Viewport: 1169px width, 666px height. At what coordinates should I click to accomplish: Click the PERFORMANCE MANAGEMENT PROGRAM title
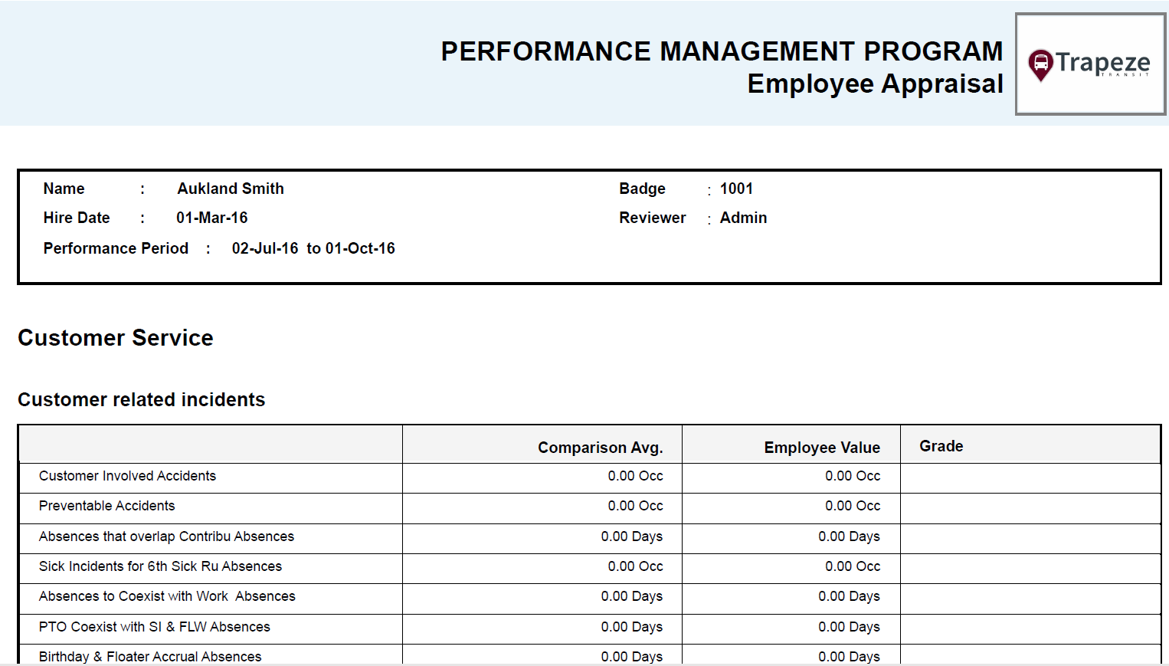(721, 51)
